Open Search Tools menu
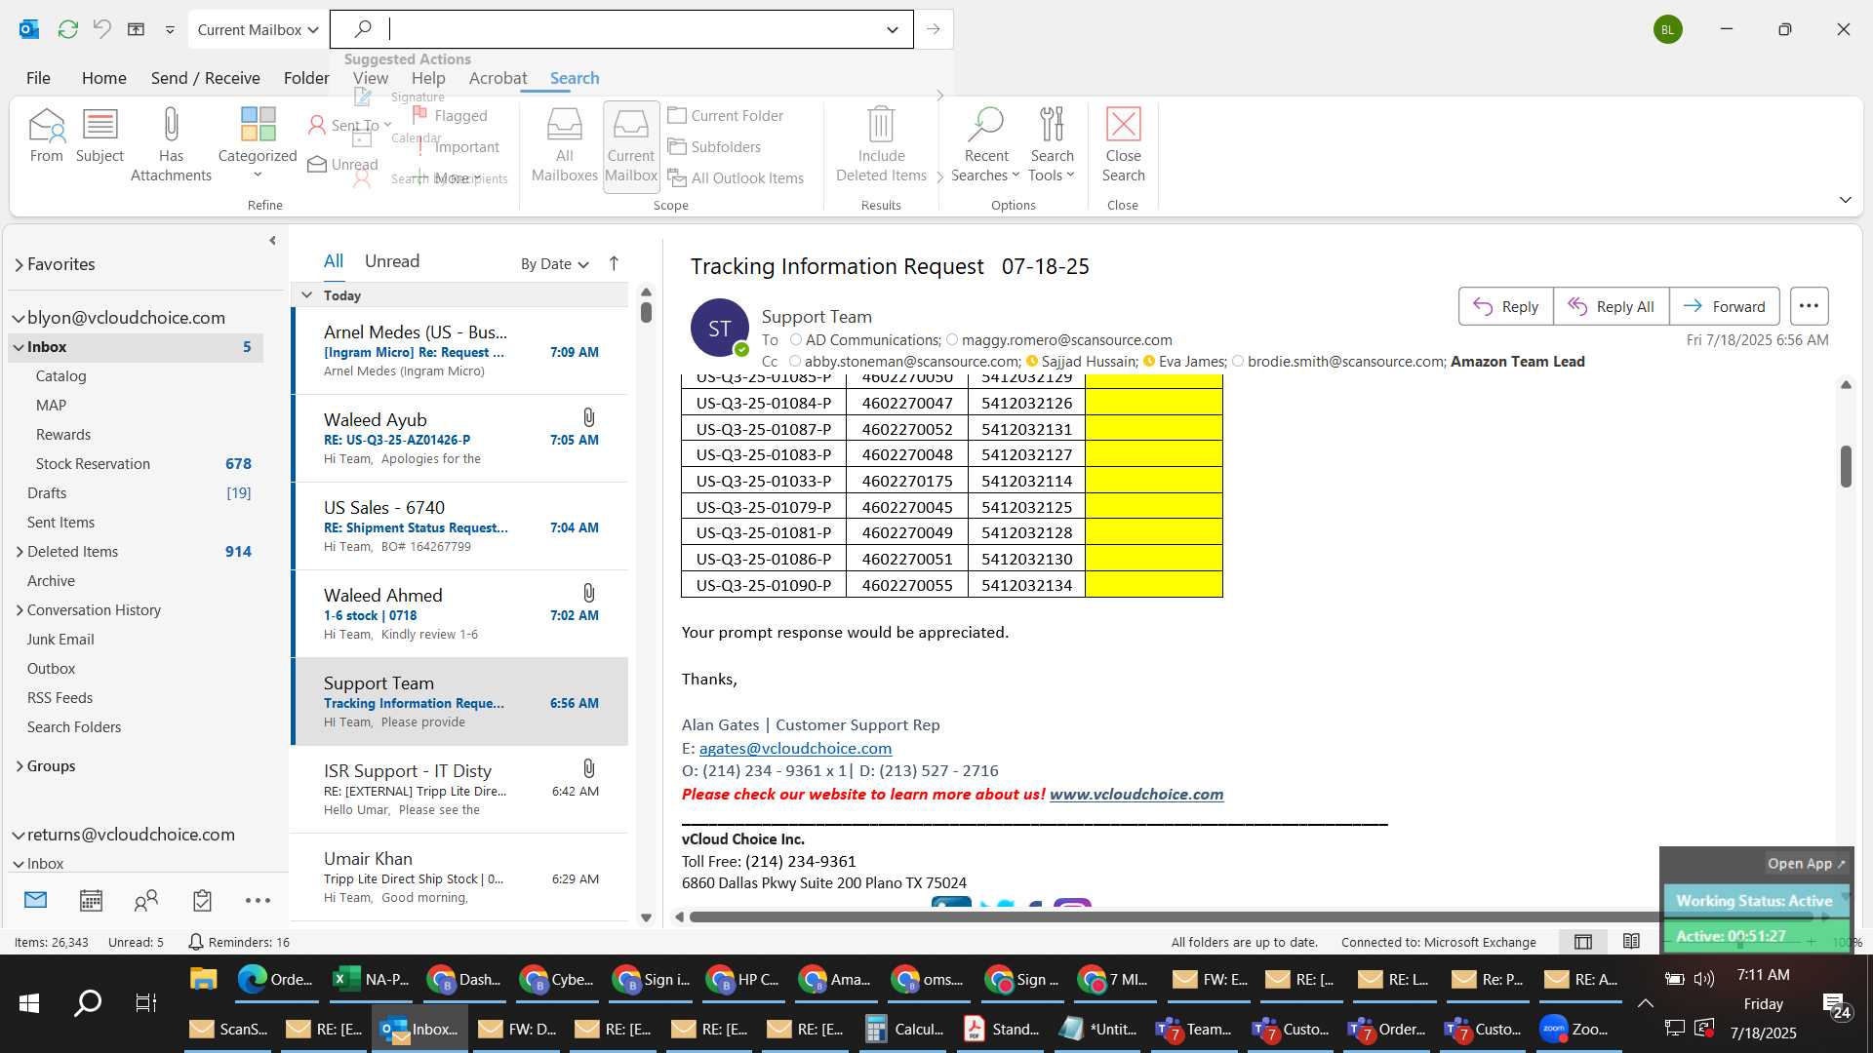 [x=1052, y=144]
